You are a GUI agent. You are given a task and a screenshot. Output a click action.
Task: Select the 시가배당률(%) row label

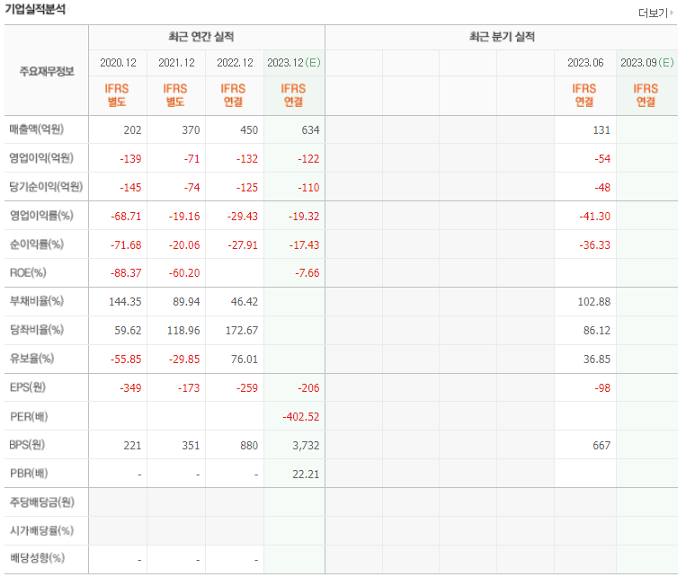41,531
